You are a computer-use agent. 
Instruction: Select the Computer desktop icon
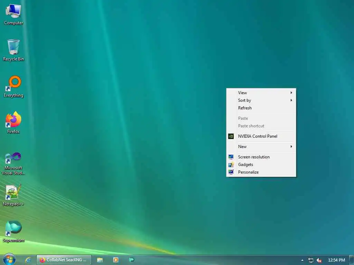tap(13, 14)
